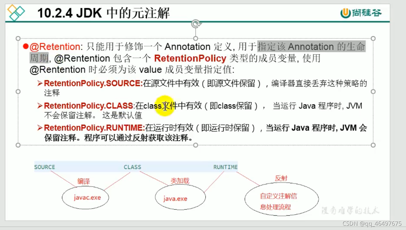
Task: Click the arrow bullet before RetentionPolicy.SOURCE
Action: 40,83
